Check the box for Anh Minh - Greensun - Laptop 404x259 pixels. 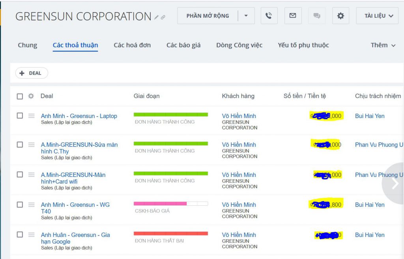point(20,116)
